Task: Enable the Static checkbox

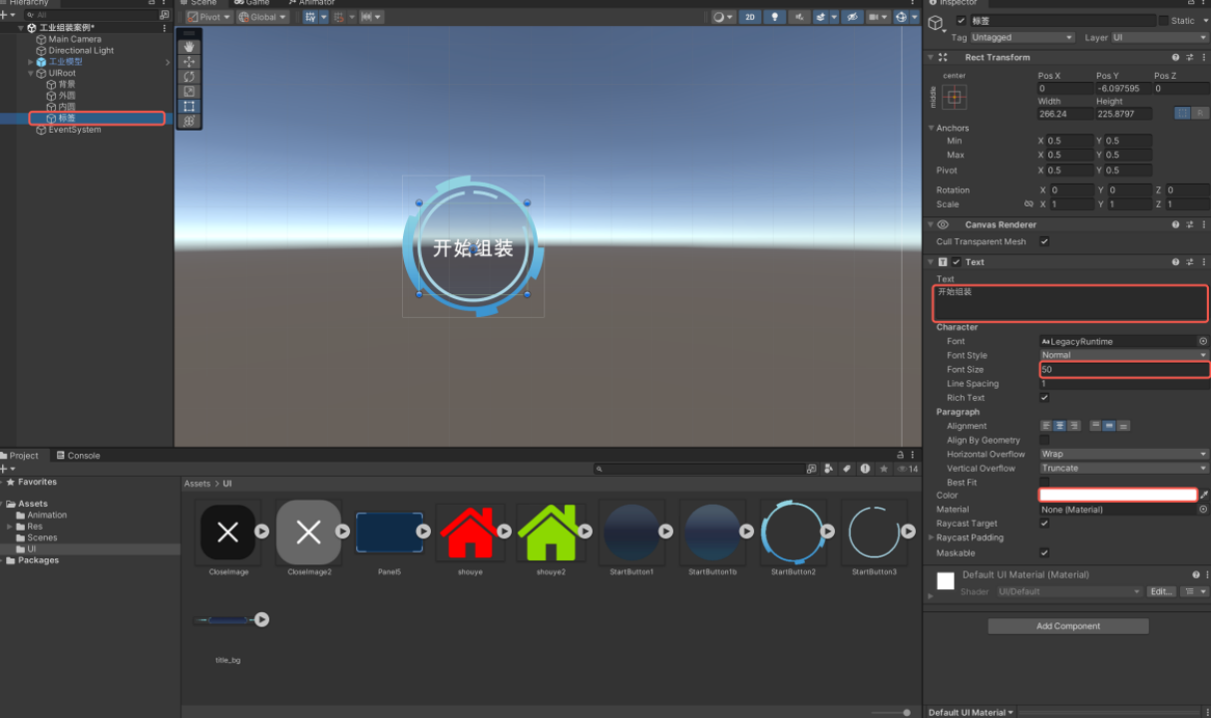Action: 1163,21
